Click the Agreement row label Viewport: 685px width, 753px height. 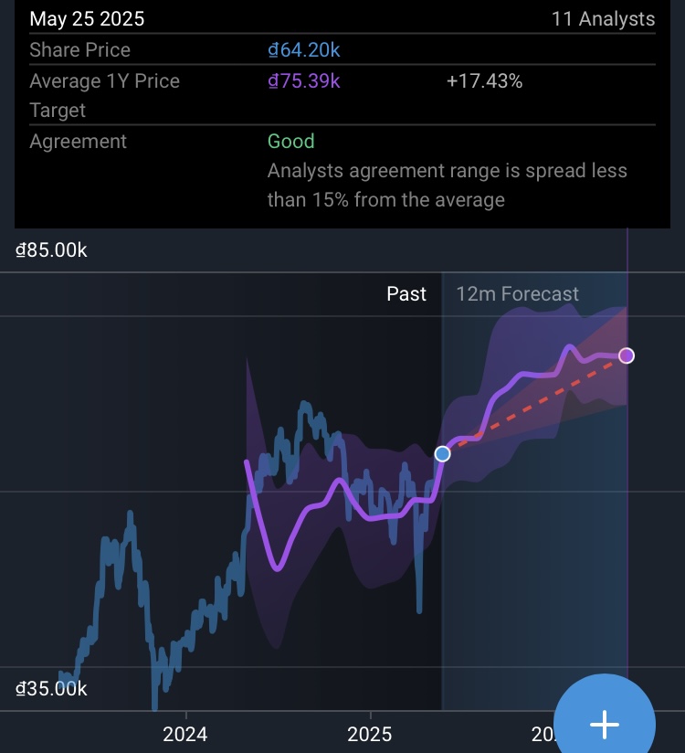(78, 142)
